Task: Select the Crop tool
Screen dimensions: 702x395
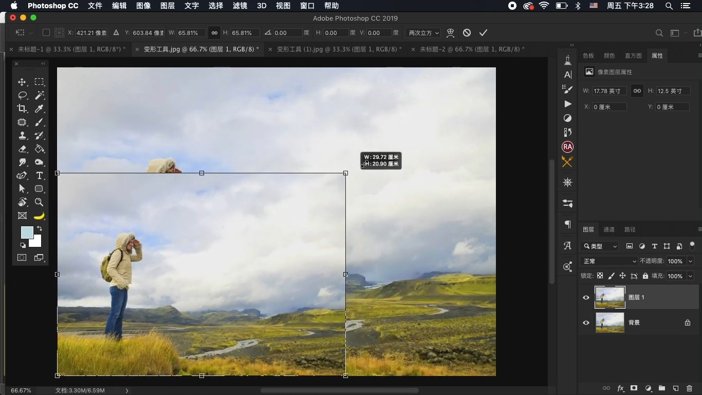Action: (x=22, y=109)
